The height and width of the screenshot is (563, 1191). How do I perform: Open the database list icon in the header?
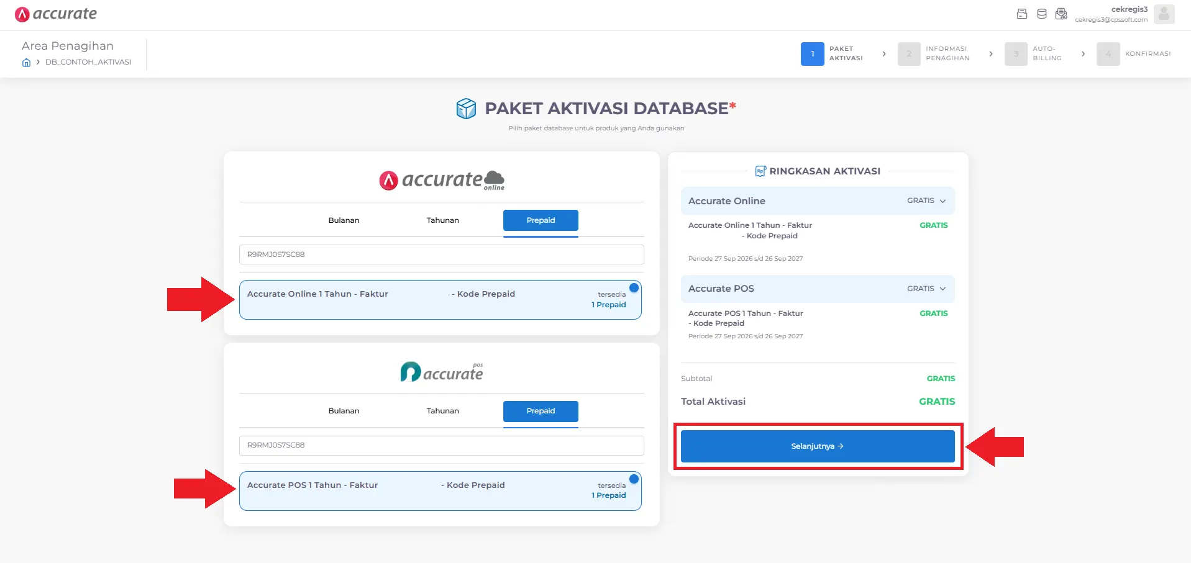[1042, 14]
